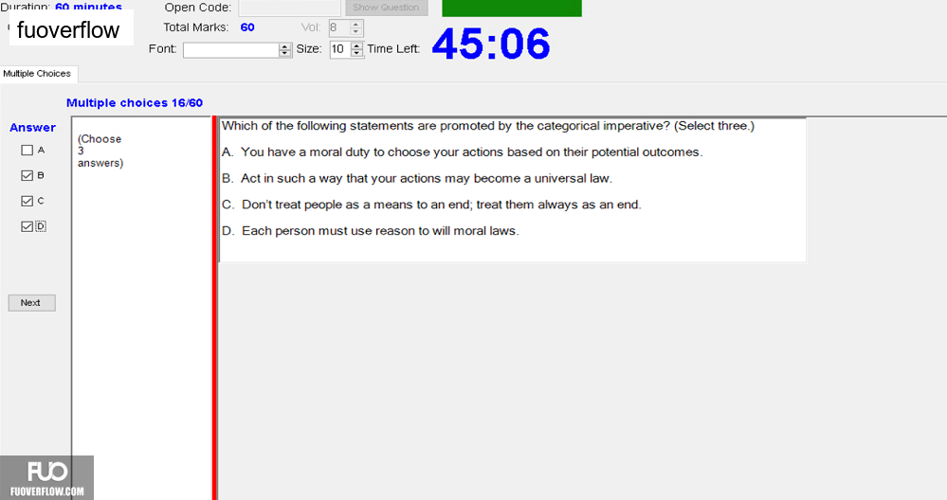Uncheck answer checkbox C
947x500 pixels.
coord(27,201)
